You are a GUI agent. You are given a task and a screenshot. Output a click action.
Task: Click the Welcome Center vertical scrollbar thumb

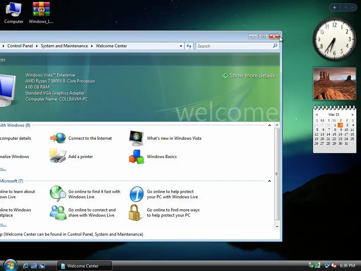click(x=277, y=174)
